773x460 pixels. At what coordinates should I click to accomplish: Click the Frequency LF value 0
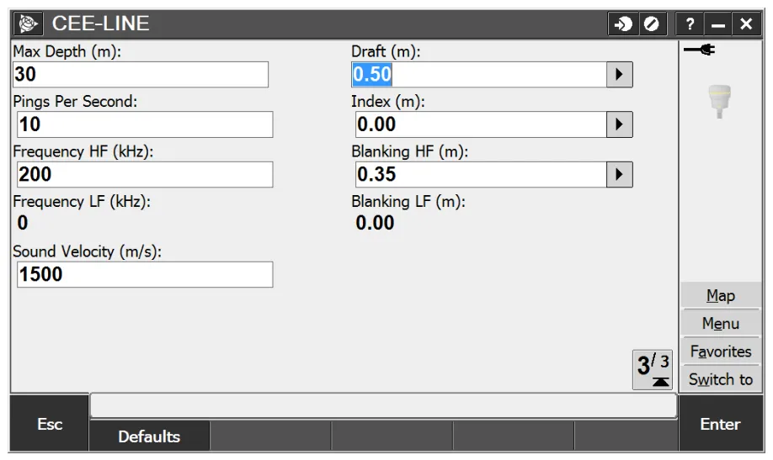(x=23, y=223)
